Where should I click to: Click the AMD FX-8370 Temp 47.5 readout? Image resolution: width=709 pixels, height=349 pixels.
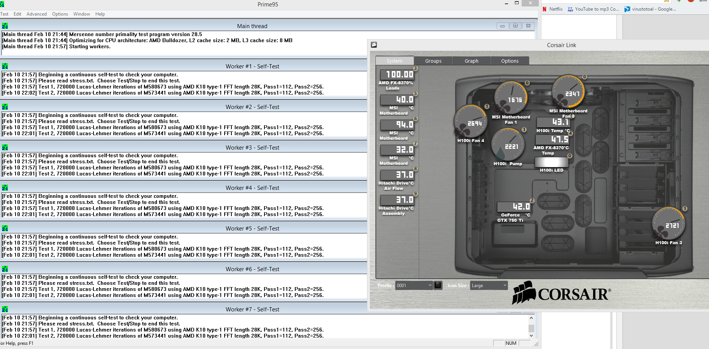pyautogui.click(x=552, y=139)
